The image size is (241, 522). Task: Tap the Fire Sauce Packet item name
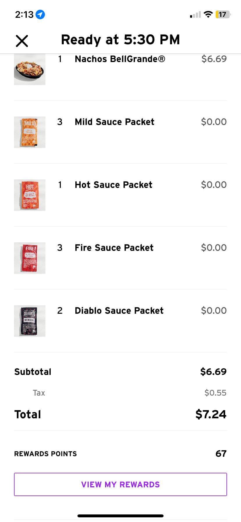(114, 248)
